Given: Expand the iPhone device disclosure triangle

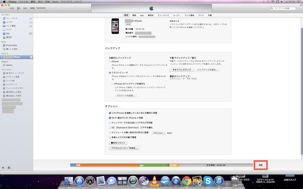Looking at the screenshot, I should point(1,57).
